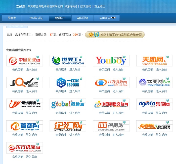Open the 一比多 EBDOOR logo

68,83
